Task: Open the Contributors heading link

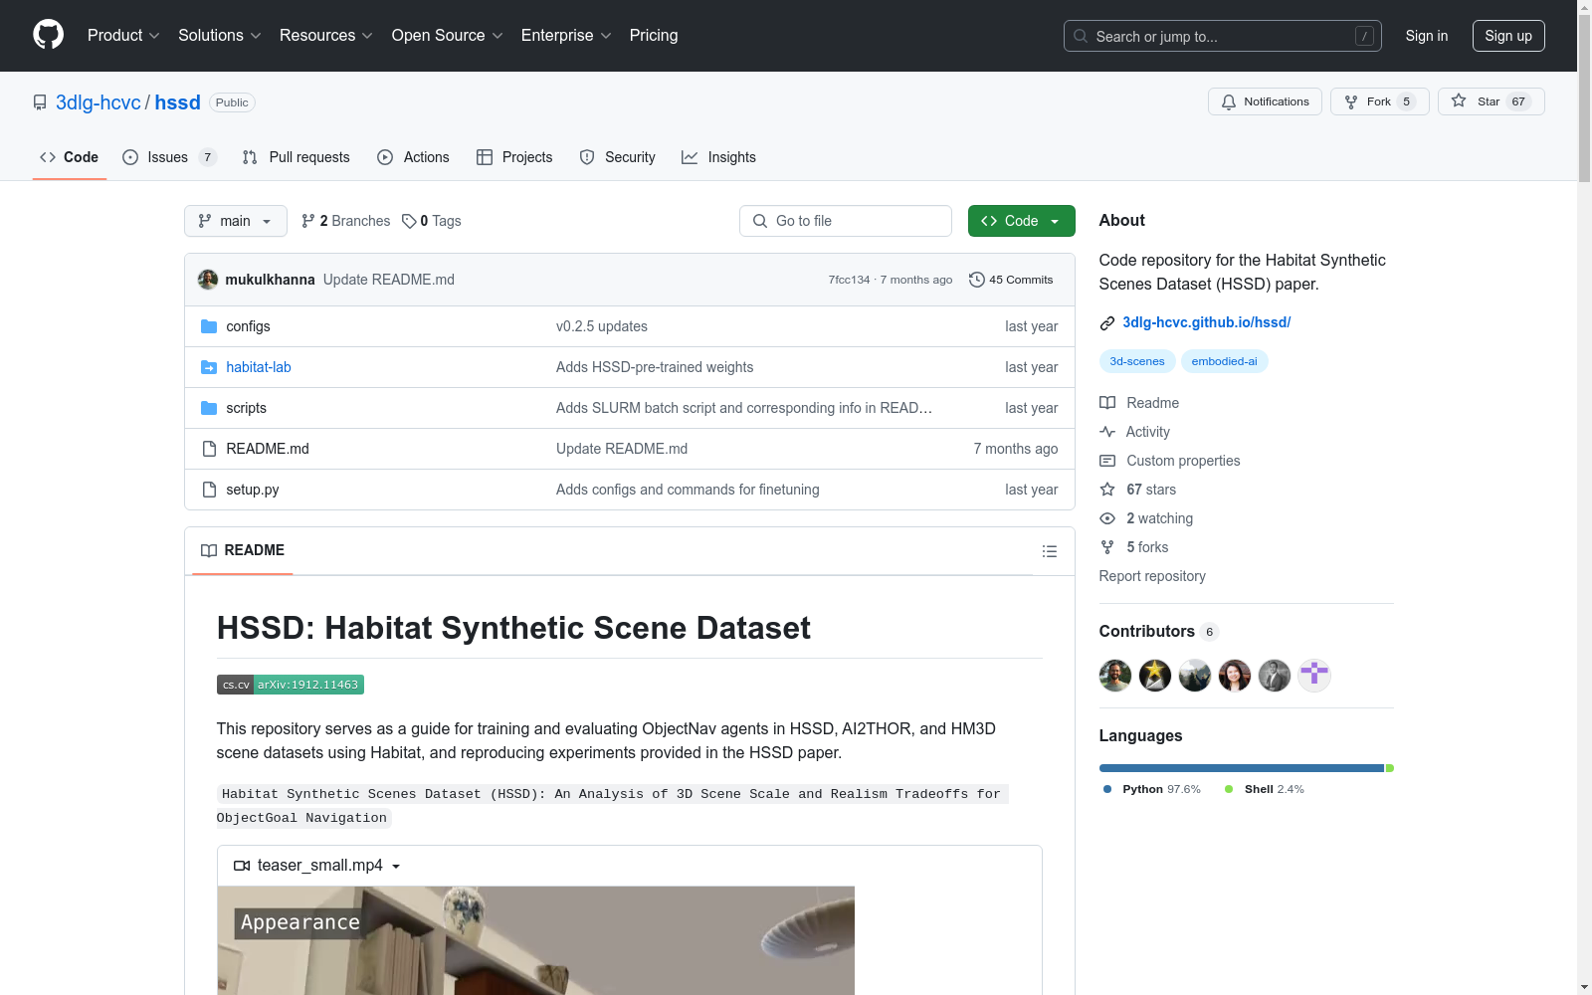Action: (x=1158, y=631)
